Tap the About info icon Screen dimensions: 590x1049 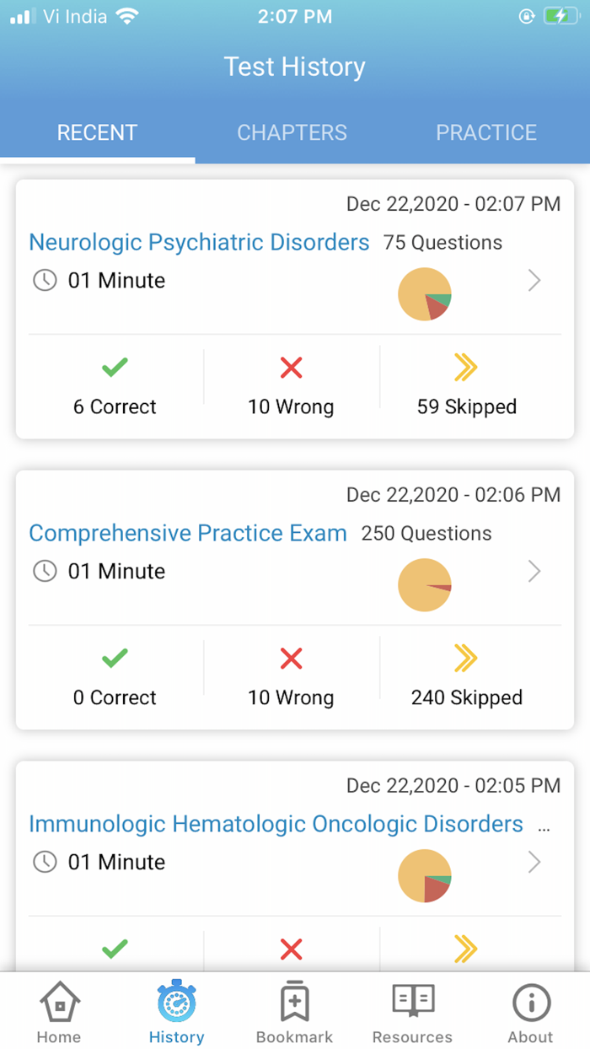(x=530, y=1003)
